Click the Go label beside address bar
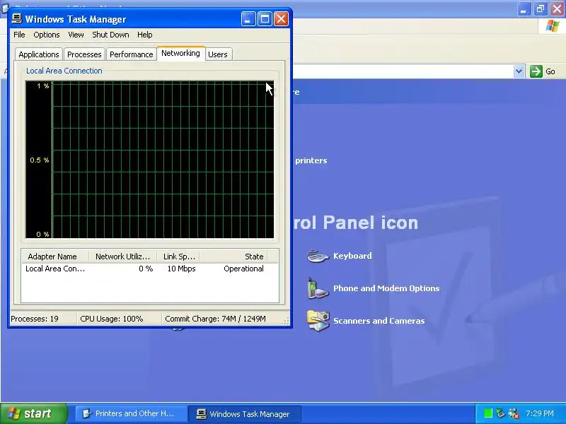This screenshot has height=424, width=566. [550, 71]
